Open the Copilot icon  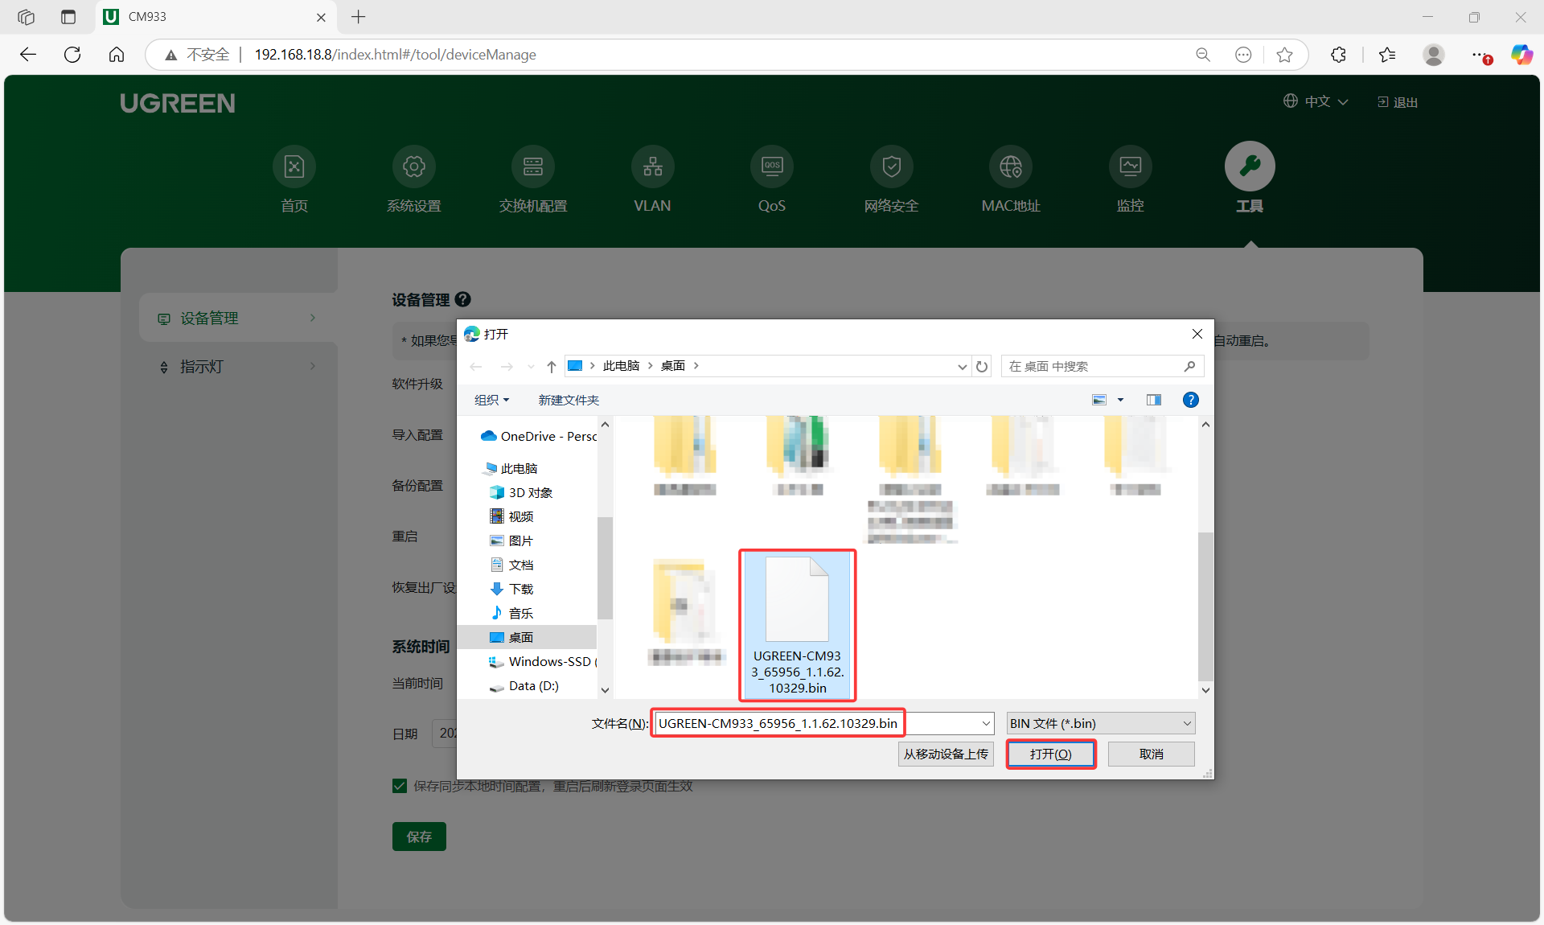point(1521,55)
